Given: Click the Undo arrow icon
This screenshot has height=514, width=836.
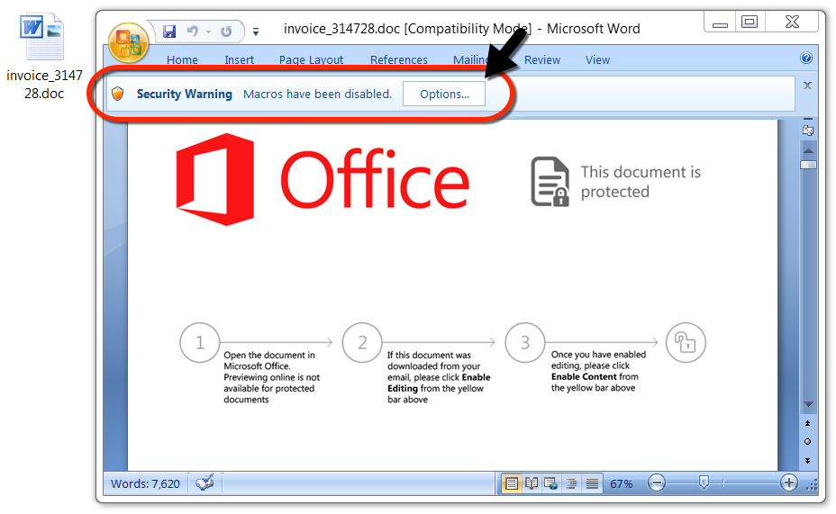Looking at the screenshot, I should 193,32.
